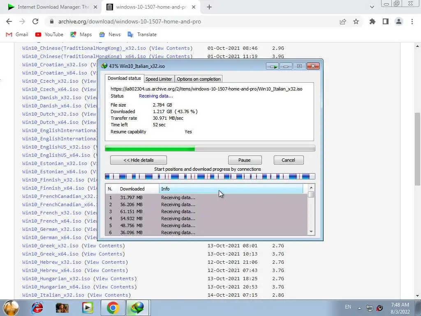Open Win10_Italian_x32.iso link on page
The image size is (421, 316).
[x=53, y=295]
